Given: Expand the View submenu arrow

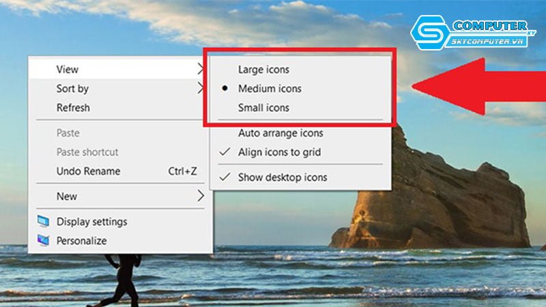Looking at the screenshot, I should click(x=200, y=69).
